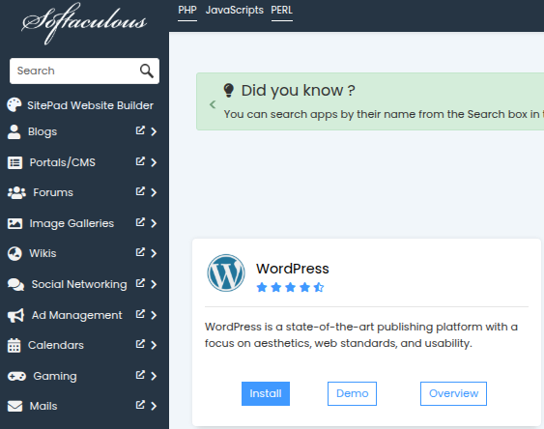The height and width of the screenshot is (429, 544).
Task: Click the Did you know lightbulb icon
Action: point(229,91)
